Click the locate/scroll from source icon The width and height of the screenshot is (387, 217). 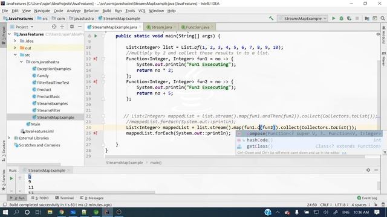click(x=54, y=27)
